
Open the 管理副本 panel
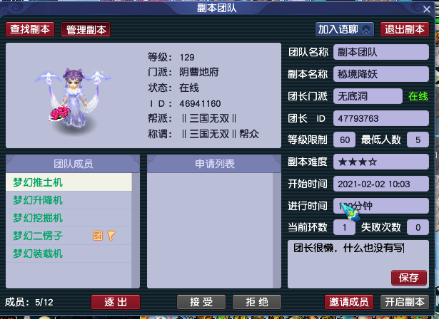click(x=86, y=30)
